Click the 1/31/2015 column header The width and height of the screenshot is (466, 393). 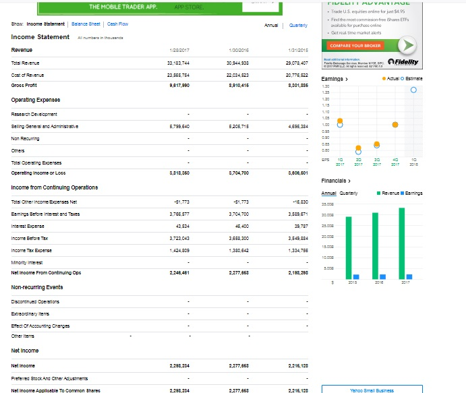(298, 50)
